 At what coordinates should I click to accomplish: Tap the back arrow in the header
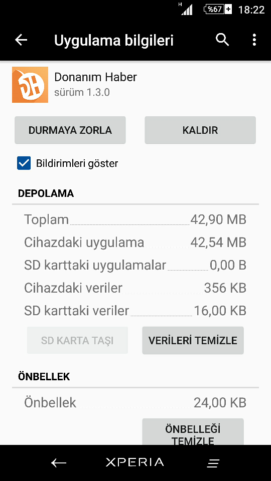(21, 40)
